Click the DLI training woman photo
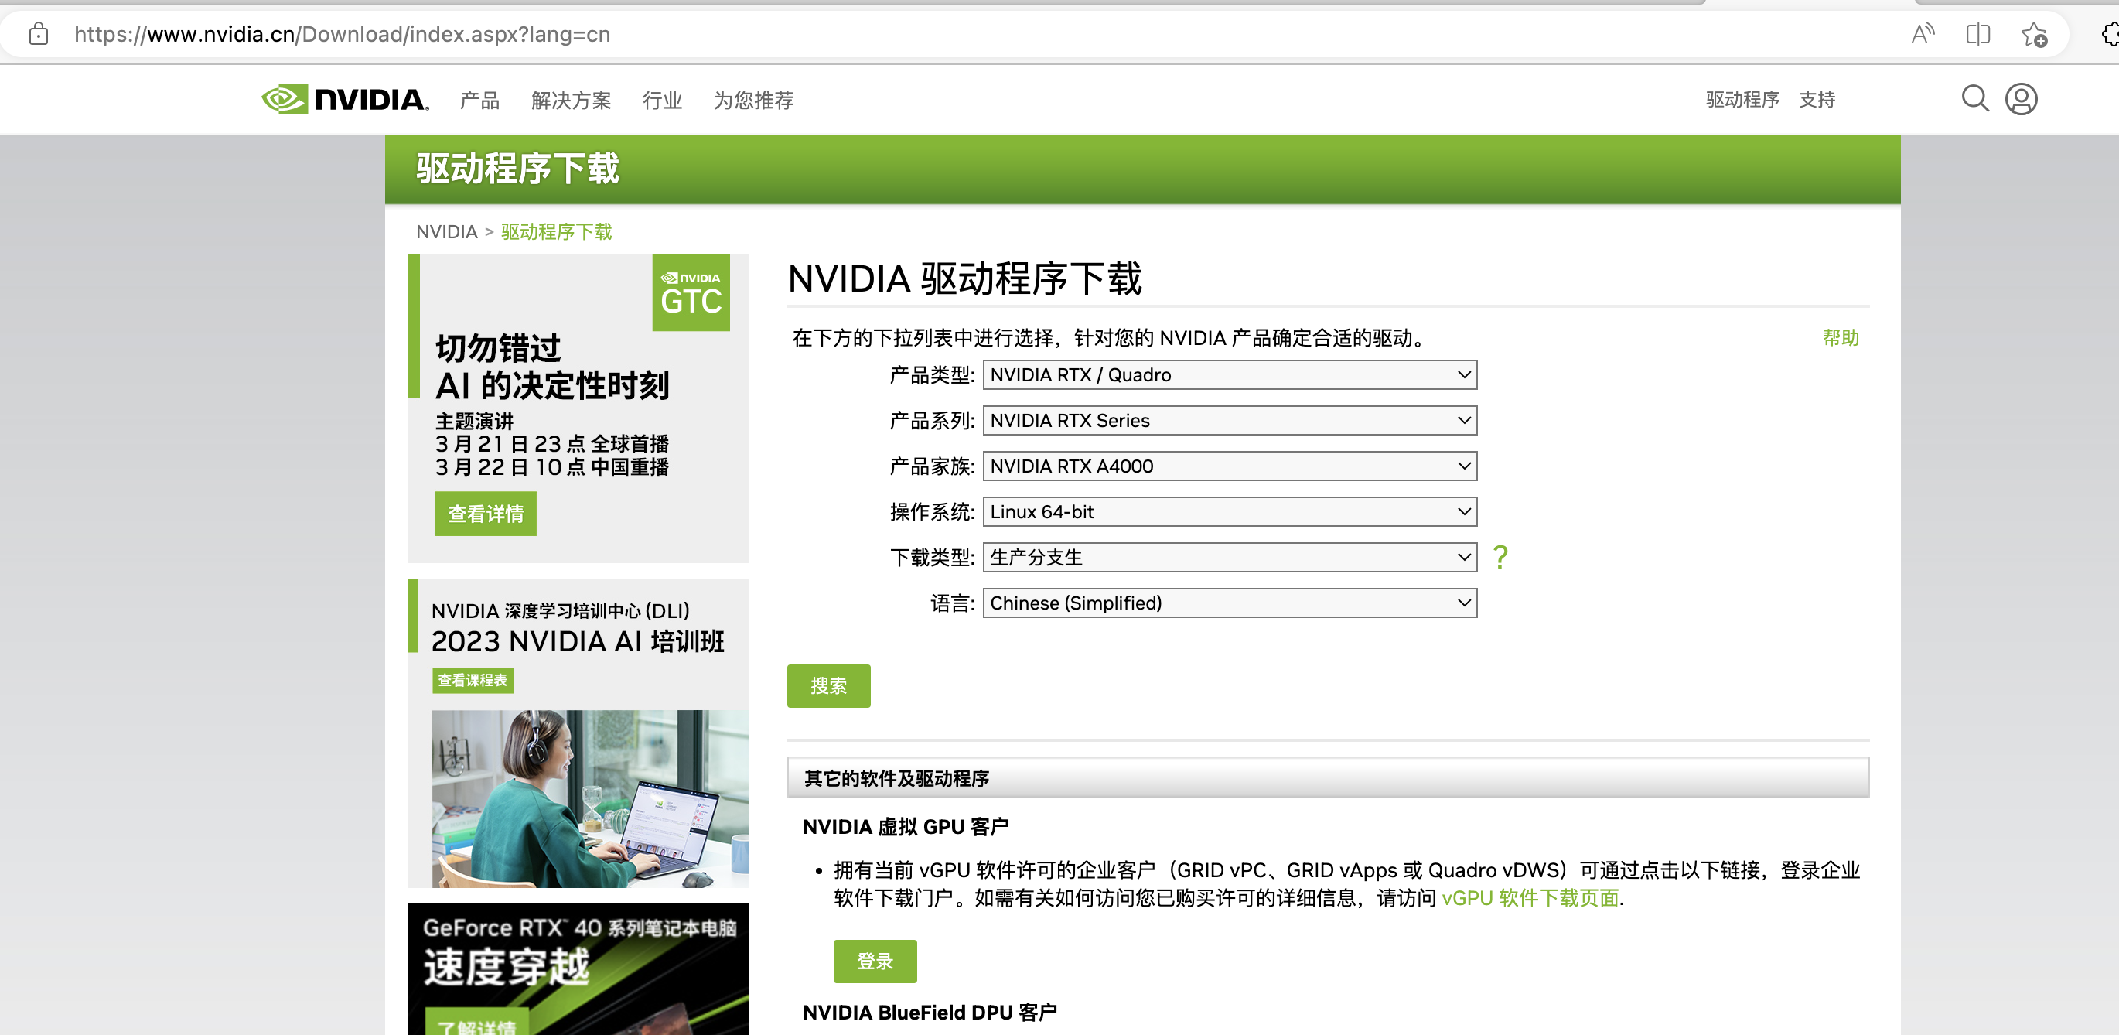Image resolution: width=2119 pixels, height=1035 pixels. (x=590, y=798)
